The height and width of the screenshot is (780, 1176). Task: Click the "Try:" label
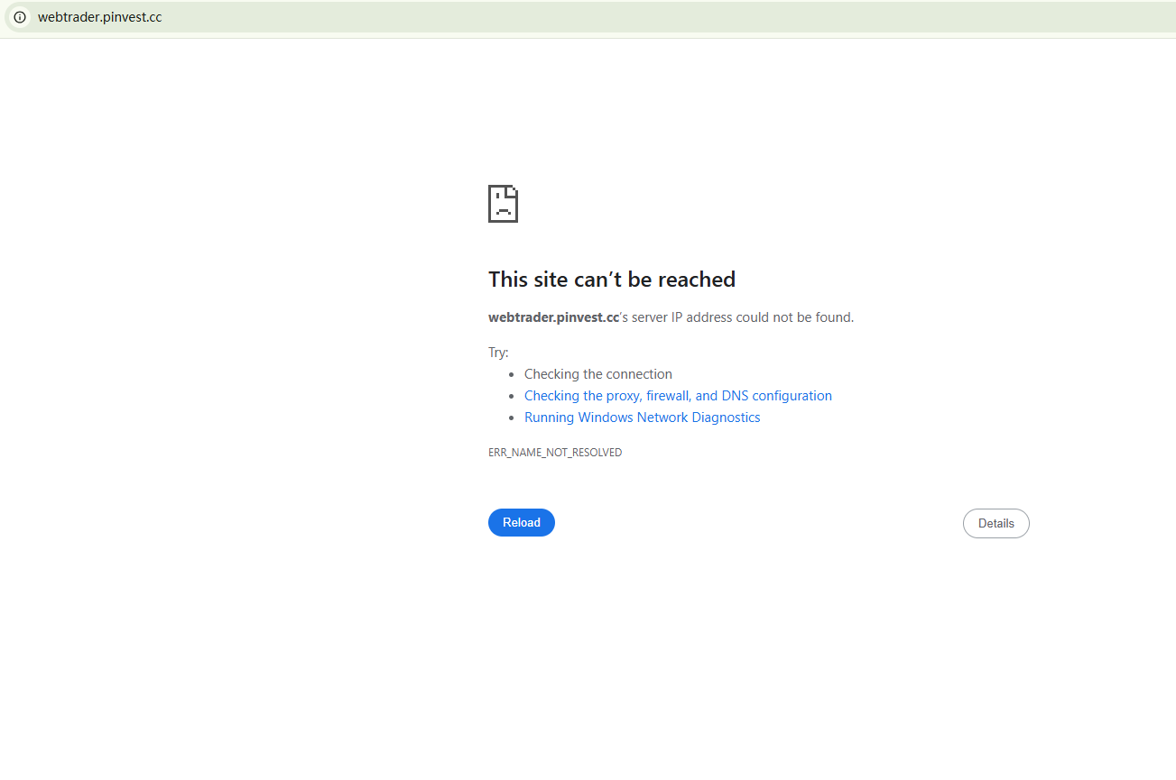pyautogui.click(x=498, y=353)
